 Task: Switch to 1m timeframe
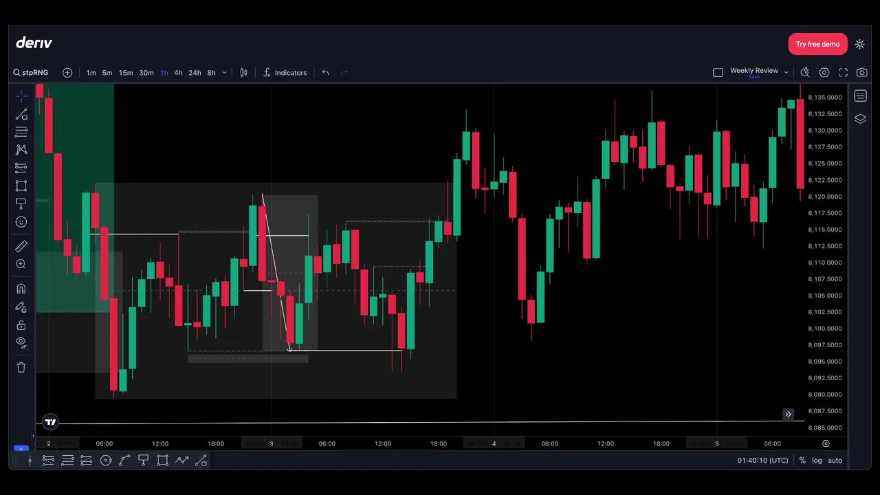(91, 72)
